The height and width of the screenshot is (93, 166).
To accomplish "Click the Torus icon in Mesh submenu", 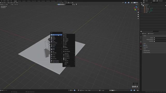I will [x=64, y=44].
